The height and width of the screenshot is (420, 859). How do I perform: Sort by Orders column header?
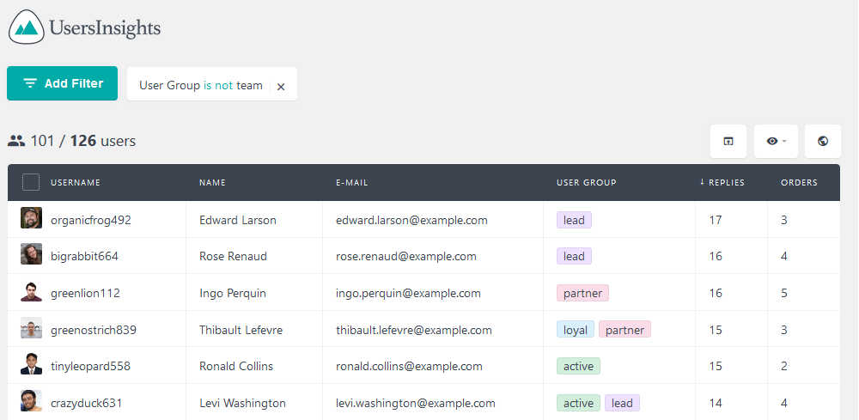(799, 182)
